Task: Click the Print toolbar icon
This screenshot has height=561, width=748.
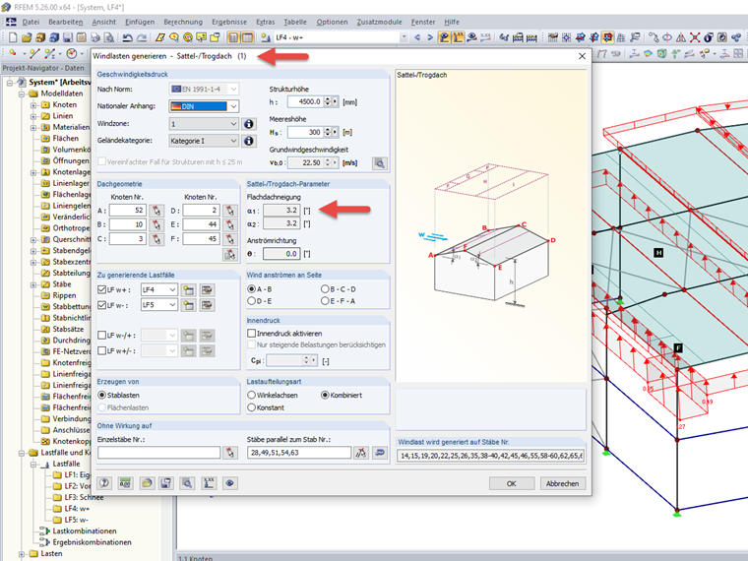Action: click(95, 37)
